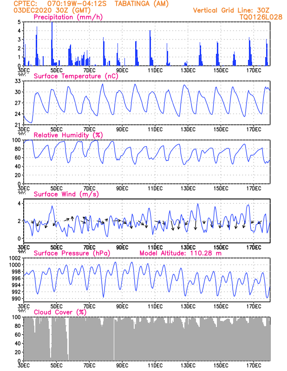Select value 33 on Surface Temperature axis
Image resolution: width=287 pixels, height=371 pixels.
[18, 81]
